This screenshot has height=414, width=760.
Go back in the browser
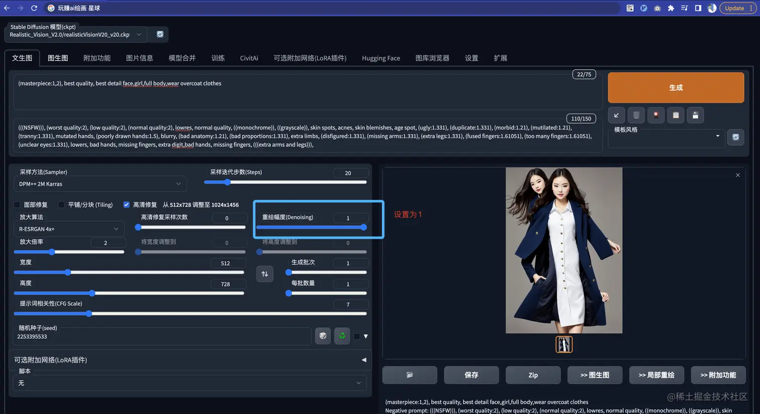[7, 8]
